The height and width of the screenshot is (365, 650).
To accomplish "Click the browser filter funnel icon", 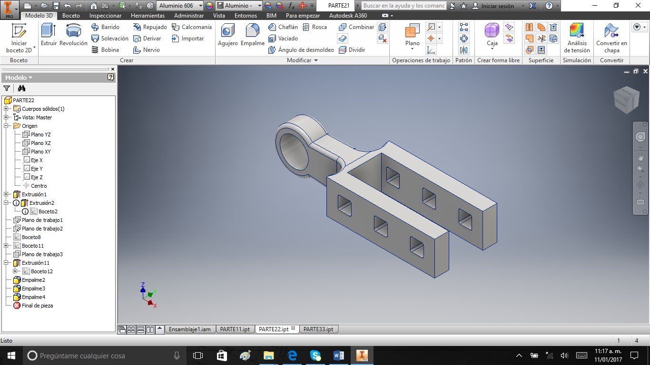I will click(7, 88).
